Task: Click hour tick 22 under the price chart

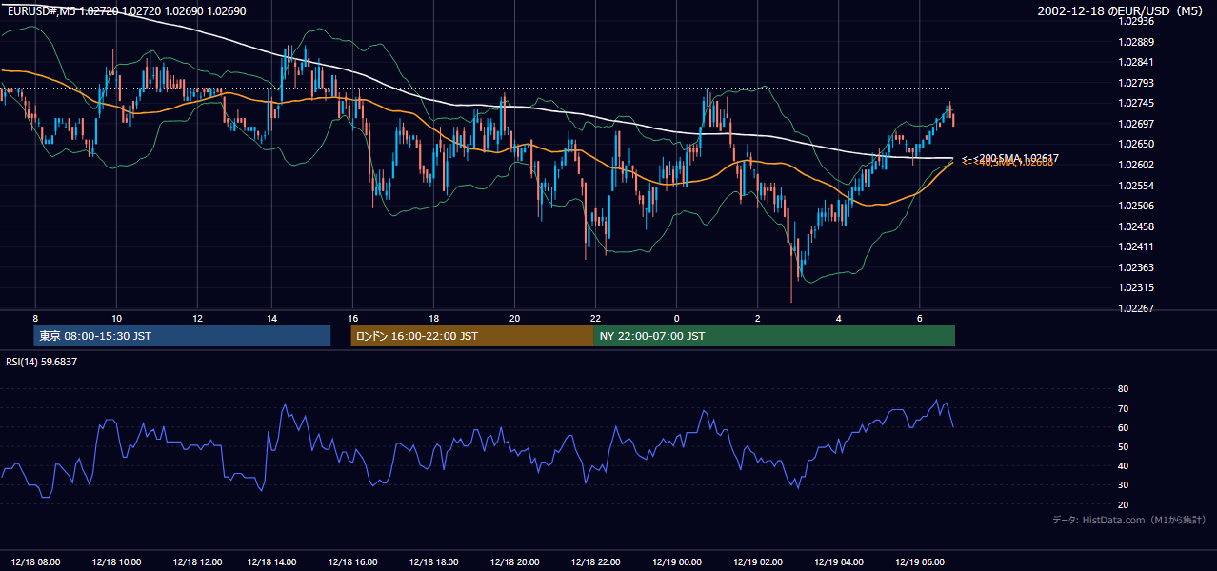Action: click(595, 318)
